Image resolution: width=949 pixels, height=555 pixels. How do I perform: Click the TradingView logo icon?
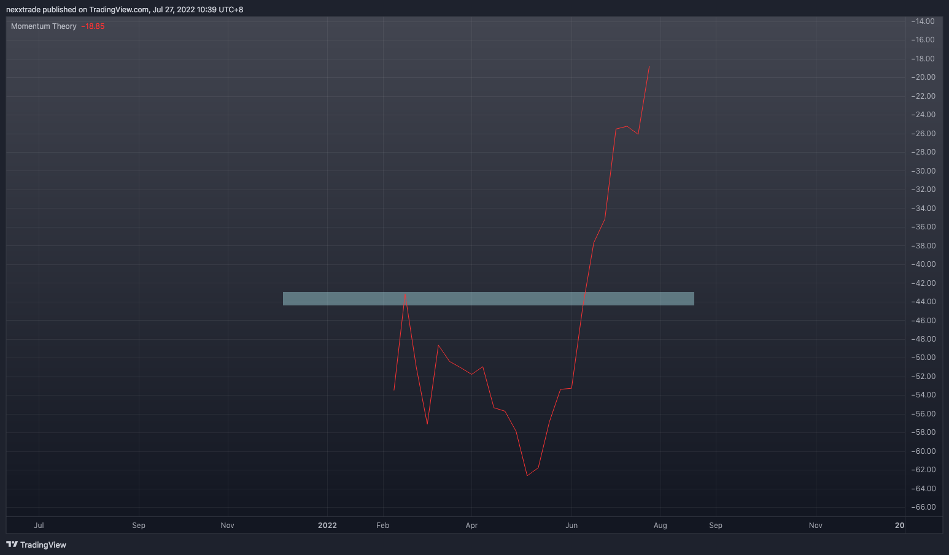click(12, 544)
